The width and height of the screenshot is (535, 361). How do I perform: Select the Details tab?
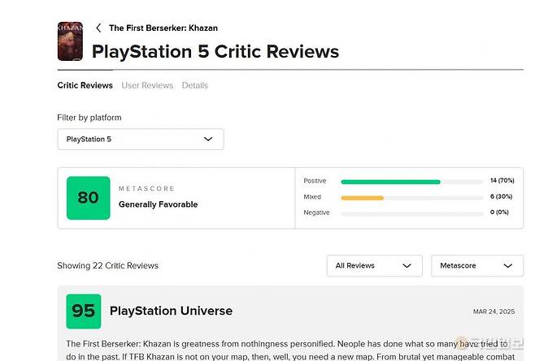tap(194, 85)
